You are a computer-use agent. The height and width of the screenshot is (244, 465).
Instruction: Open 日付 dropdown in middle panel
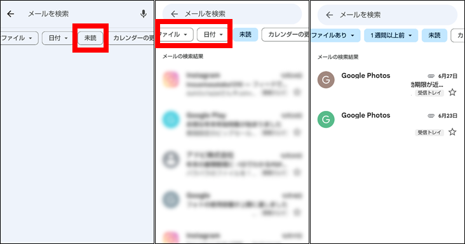click(213, 35)
